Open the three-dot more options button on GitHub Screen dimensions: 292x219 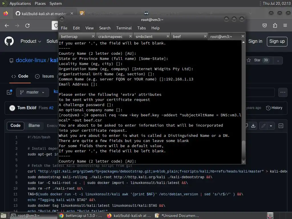[283, 92]
